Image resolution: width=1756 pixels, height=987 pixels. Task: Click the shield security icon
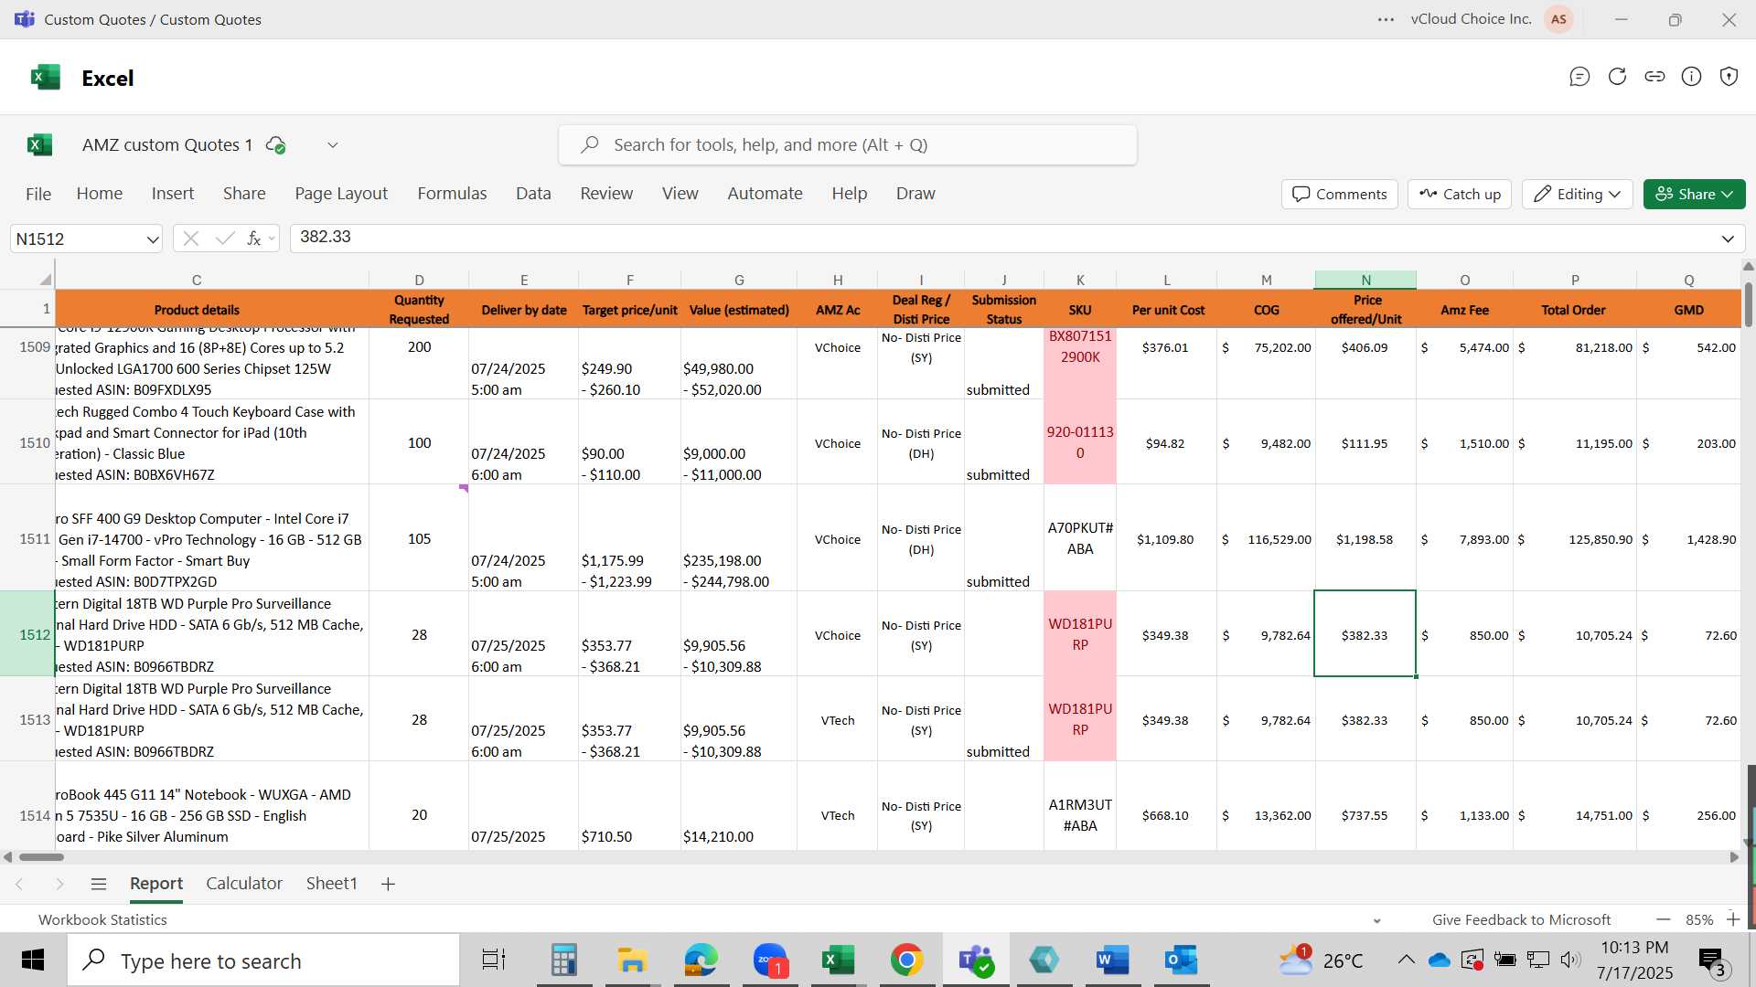[x=1729, y=77]
